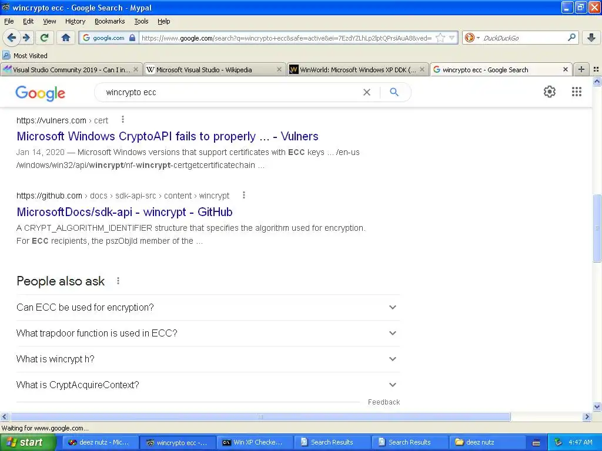Switch to Microsoft Visual Studio Wikipedia tab
The image size is (602, 451).
click(x=214, y=70)
